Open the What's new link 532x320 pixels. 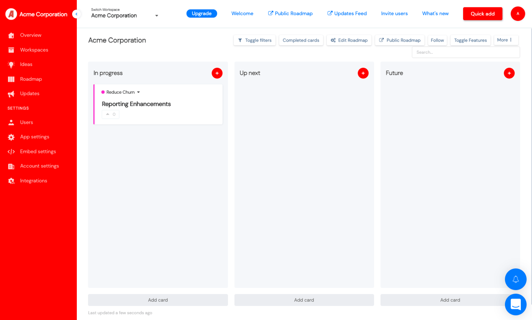435,13
